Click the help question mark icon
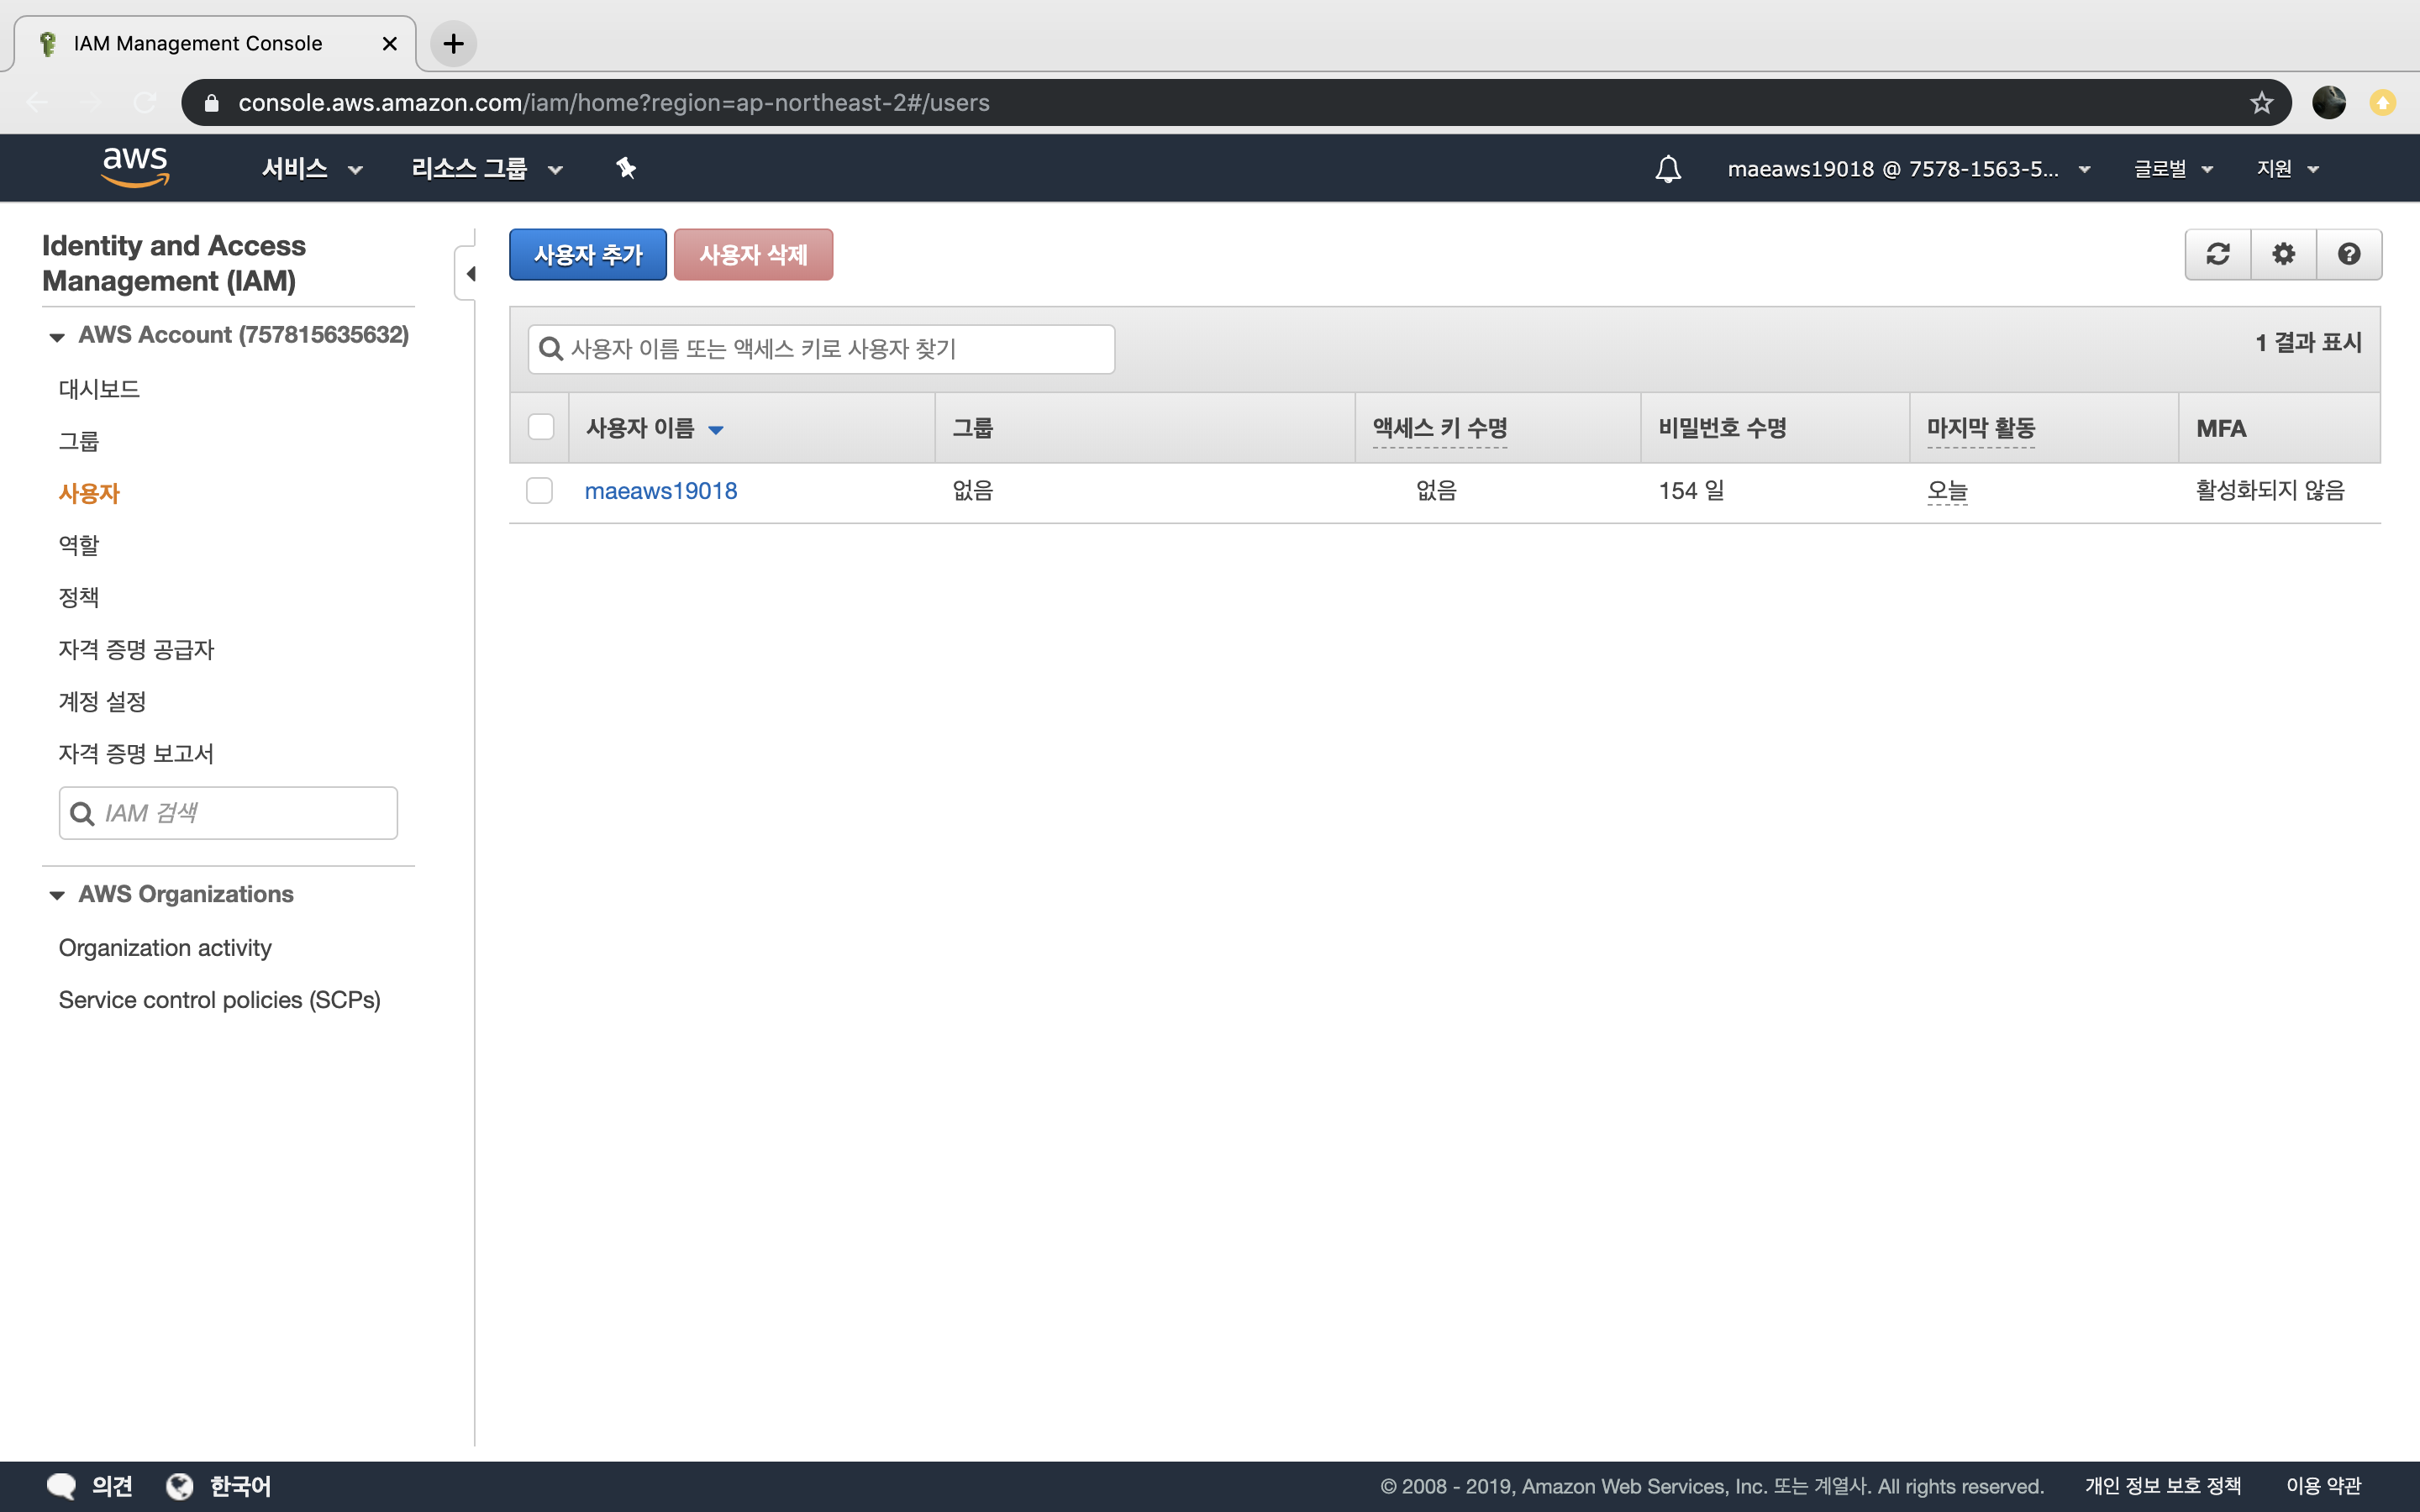Image resolution: width=2420 pixels, height=1512 pixels. (x=2349, y=254)
